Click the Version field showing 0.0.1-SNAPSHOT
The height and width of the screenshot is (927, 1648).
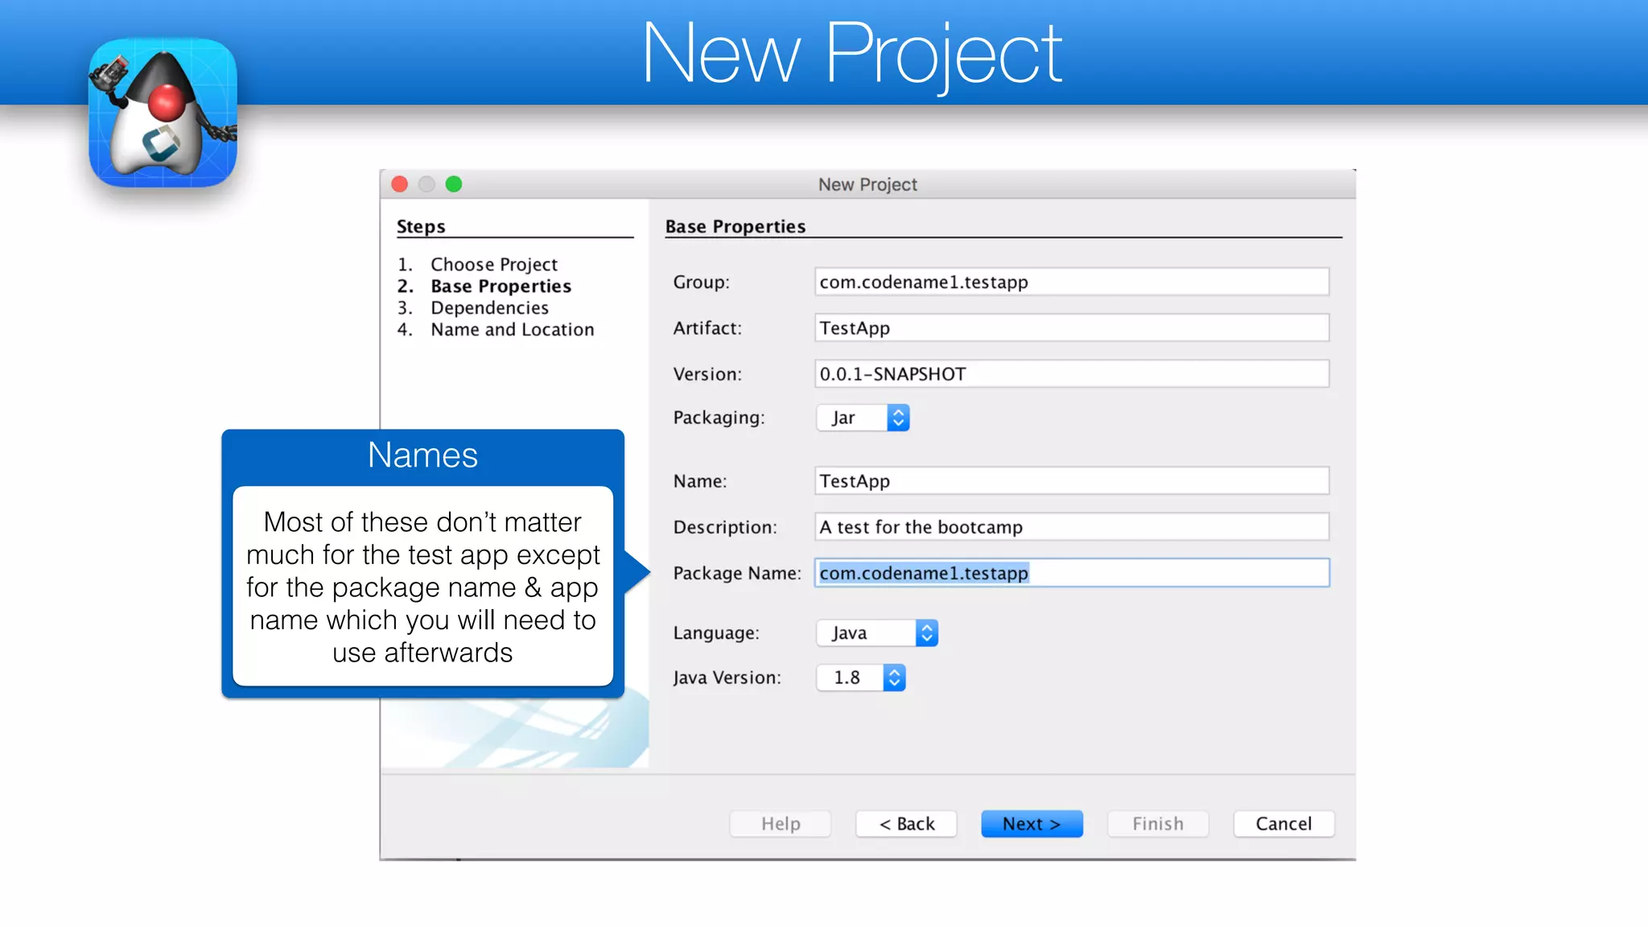tap(1071, 374)
